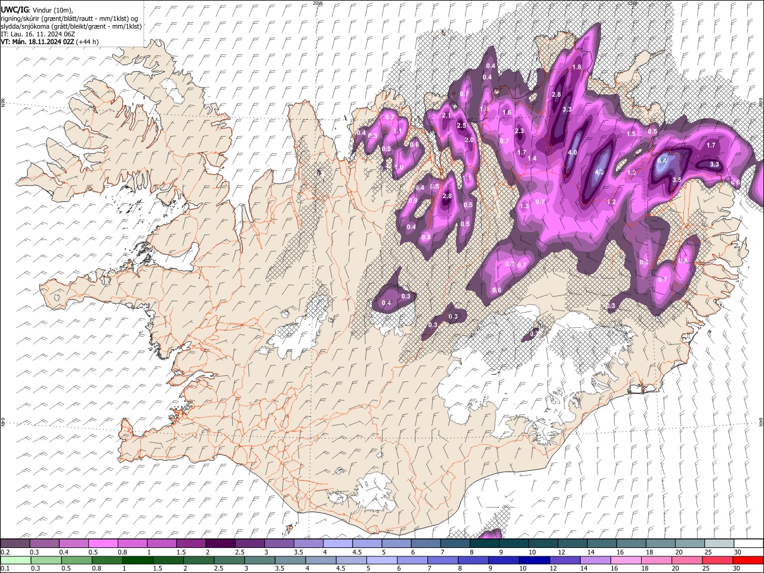Screen dimensions: 764x573
Task: Click the 3.5 value label on the map
Action: click(x=677, y=180)
